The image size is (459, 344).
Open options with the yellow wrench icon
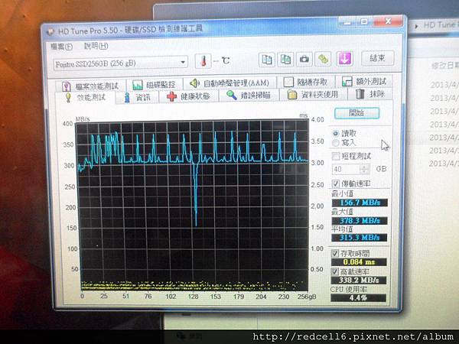pyautogui.click(x=323, y=59)
